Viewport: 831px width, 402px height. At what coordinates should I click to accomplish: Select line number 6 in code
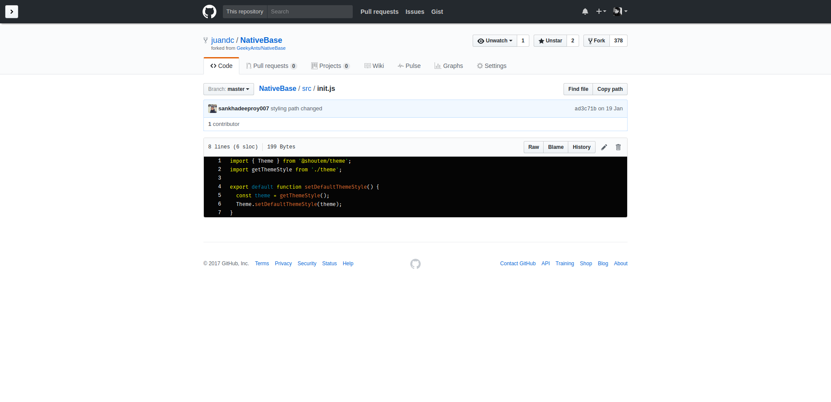click(x=219, y=204)
